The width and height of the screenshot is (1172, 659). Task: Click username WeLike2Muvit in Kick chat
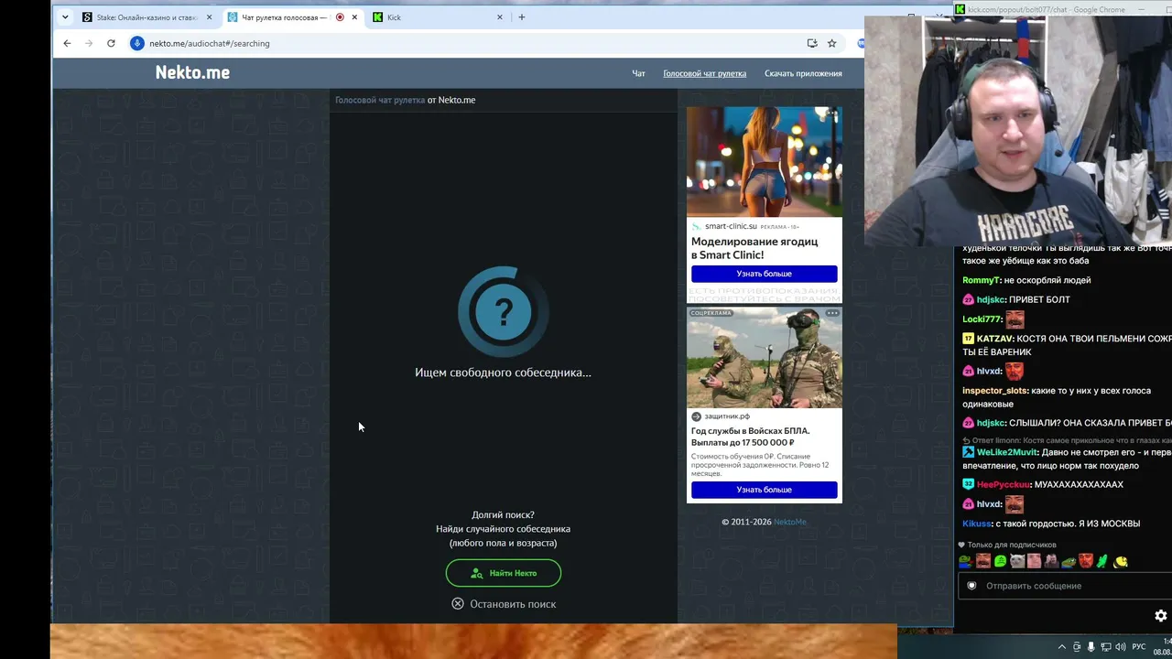click(x=1007, y=452)
